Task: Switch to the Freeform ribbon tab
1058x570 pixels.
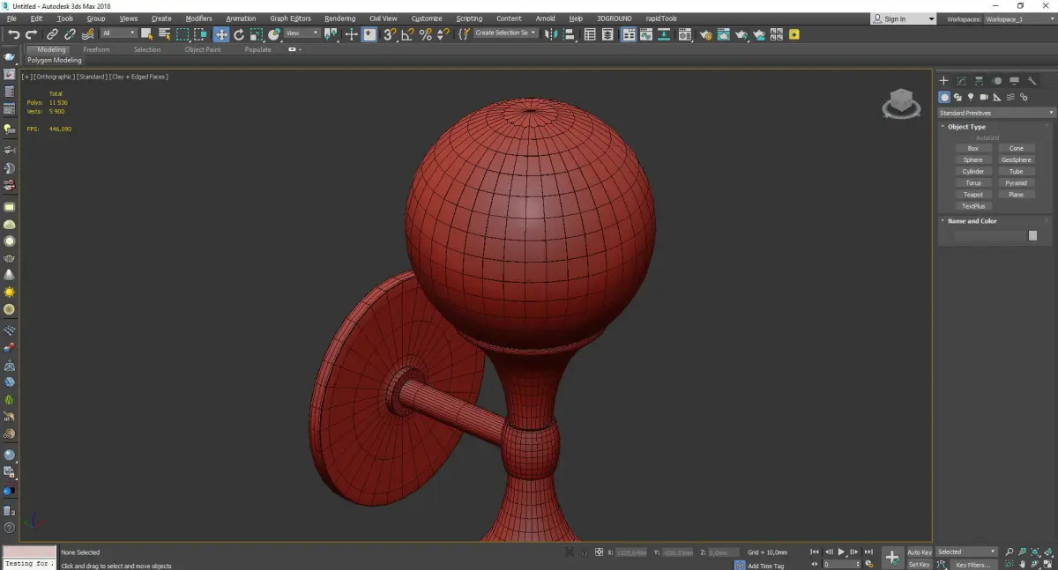Action: (x=96, y=49)
